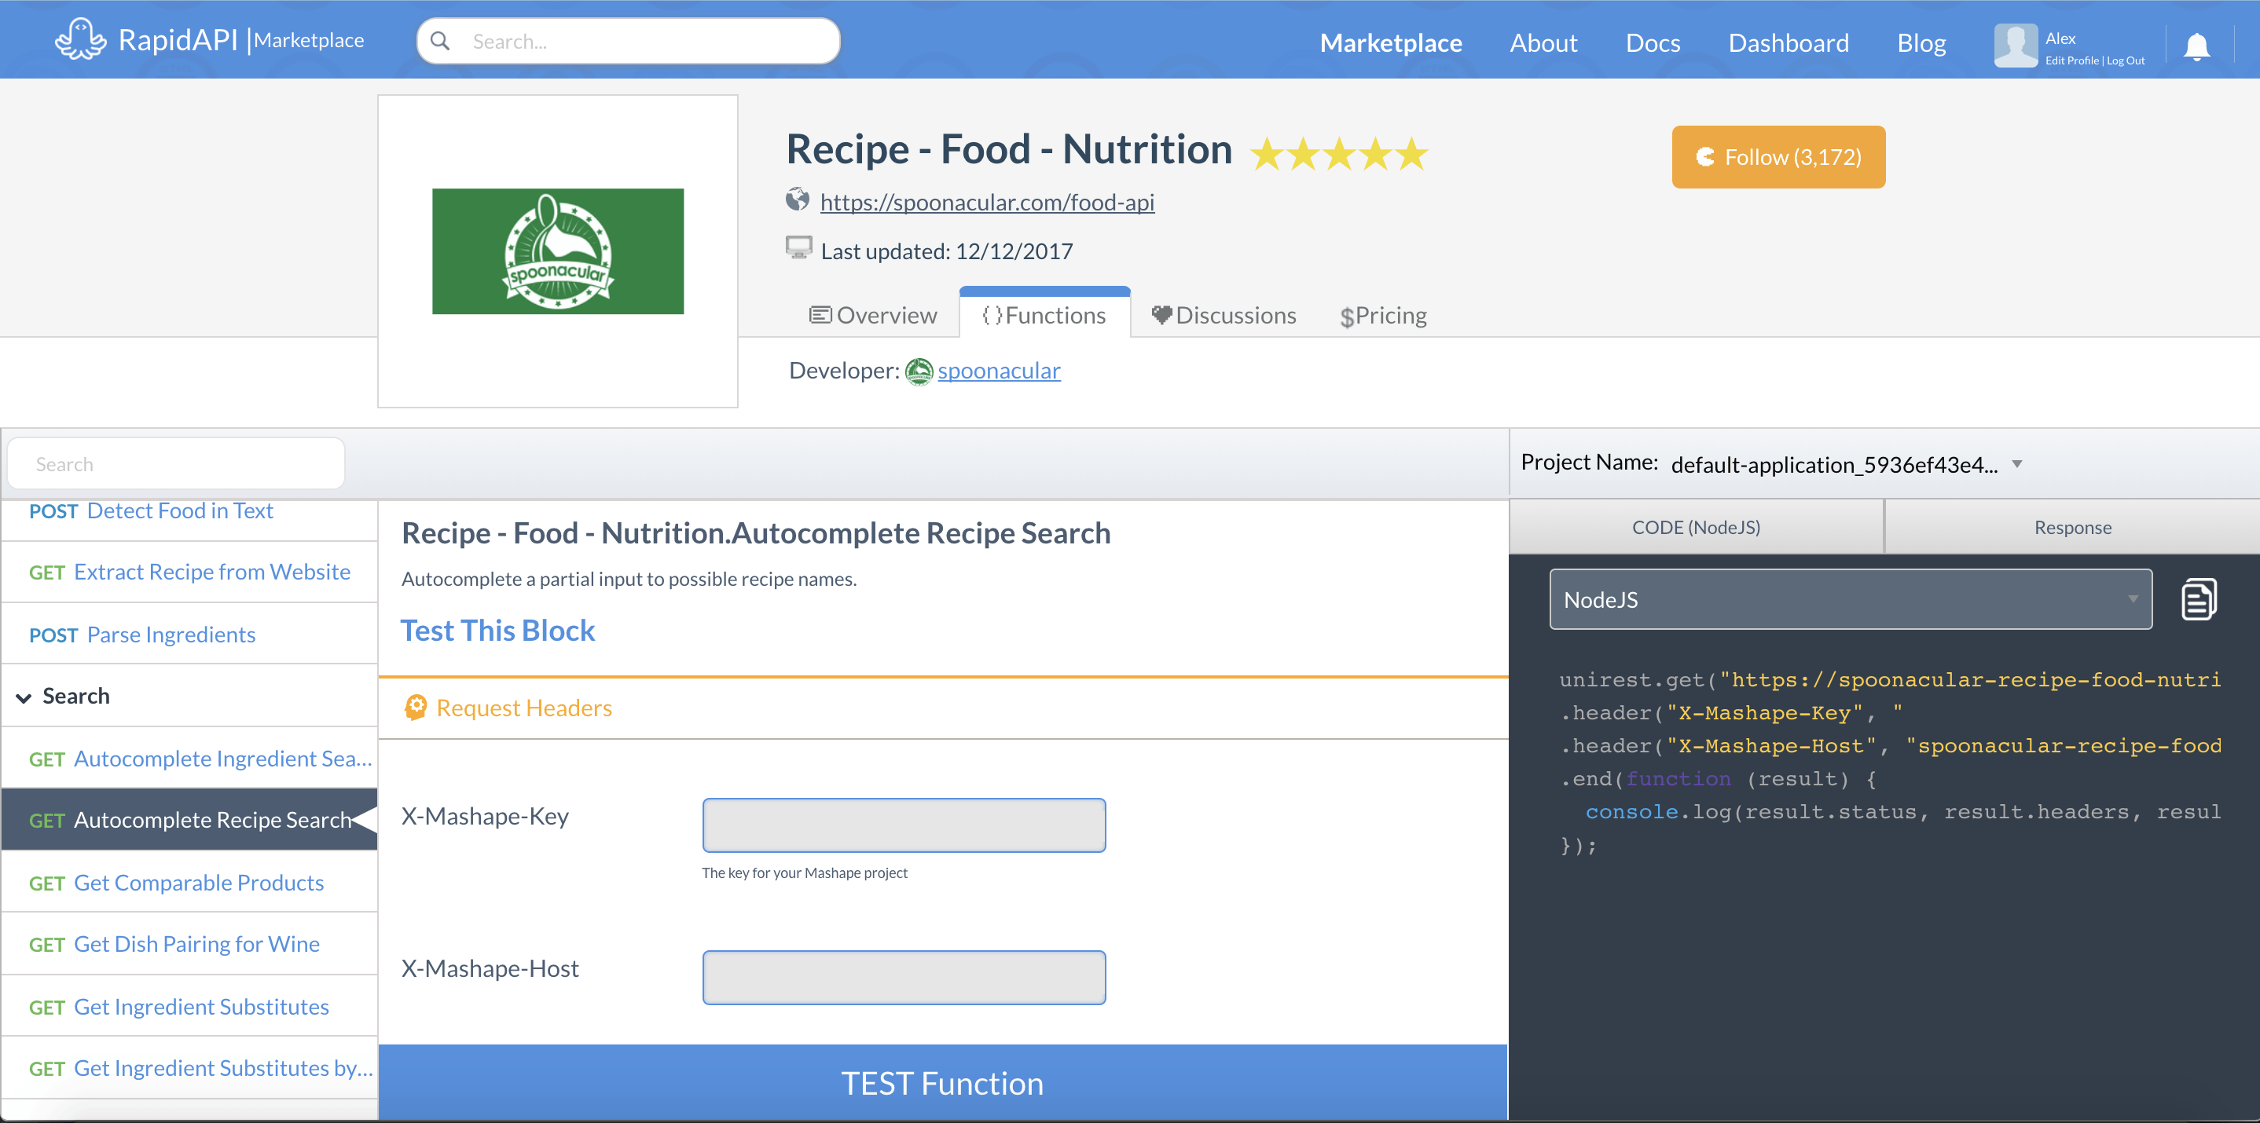This screenshot has width=2260, height=1123.
Task: Click Edit Profile link
Action: click(x=2071, y=60)
